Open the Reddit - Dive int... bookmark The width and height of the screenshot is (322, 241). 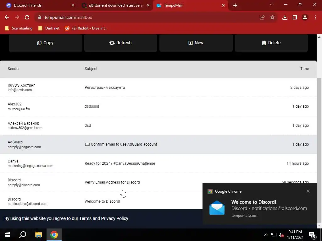point(86,28)
